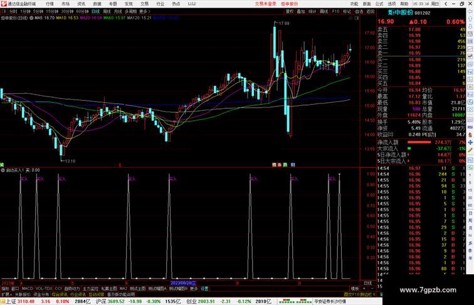Expand the 扩展 panel toggle

coord(6,294)
